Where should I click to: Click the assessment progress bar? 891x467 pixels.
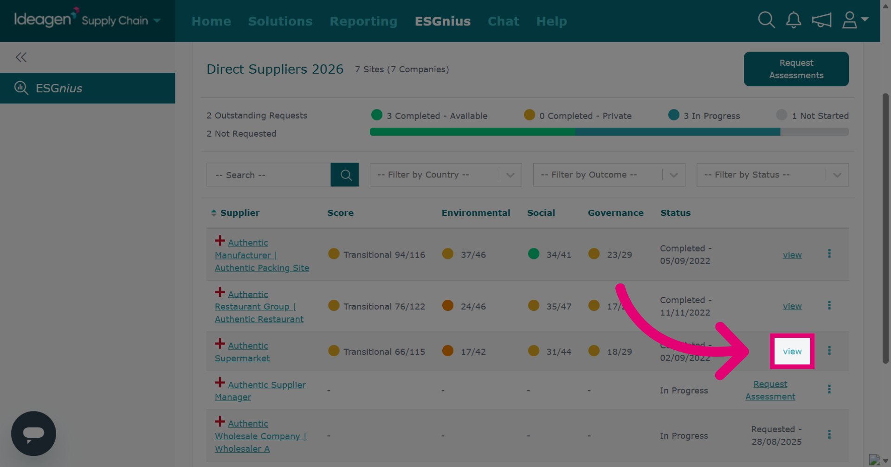click(609, 132)
